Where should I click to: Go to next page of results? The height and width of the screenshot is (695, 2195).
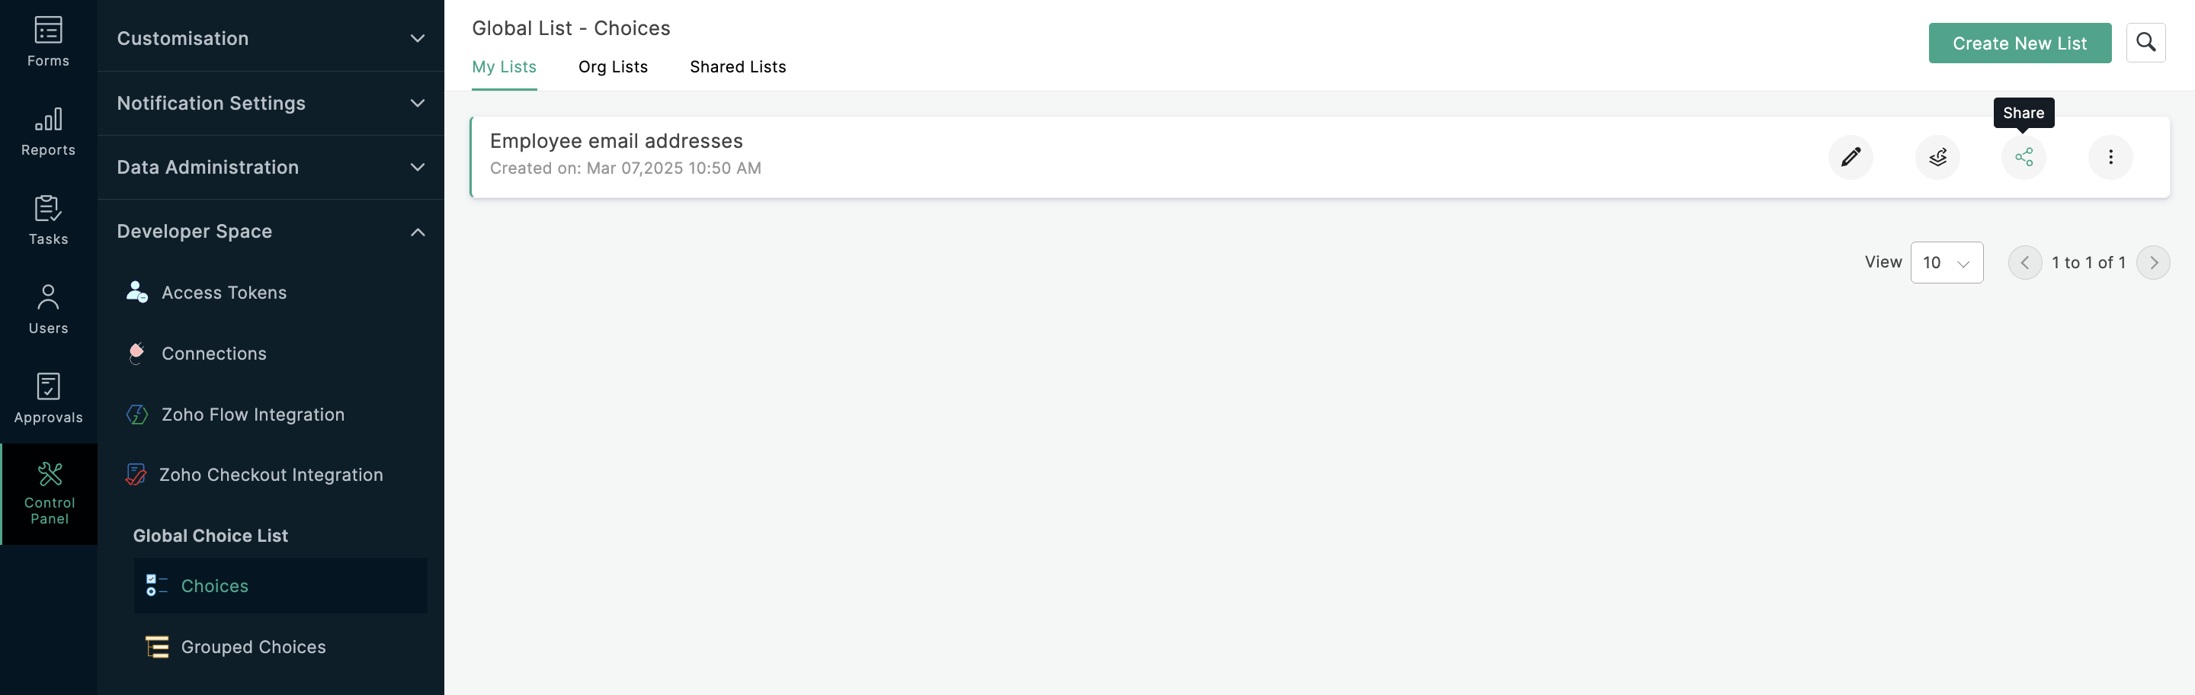[x=2152, y=262]
